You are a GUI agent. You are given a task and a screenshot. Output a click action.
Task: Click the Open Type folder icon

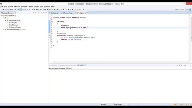pos(57,10)
